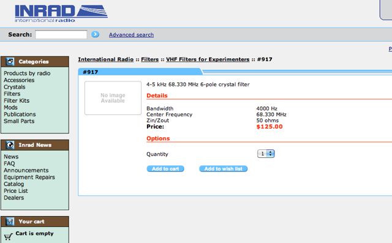The height and width of the screenshot is (243, 392).
Task: Click the blue search go arrow icon
Action: (95, 34)
